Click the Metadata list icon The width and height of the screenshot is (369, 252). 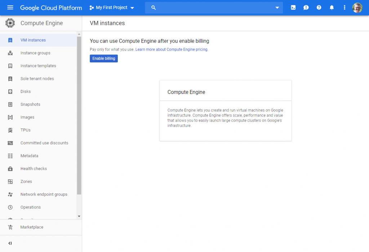point(10,156)
